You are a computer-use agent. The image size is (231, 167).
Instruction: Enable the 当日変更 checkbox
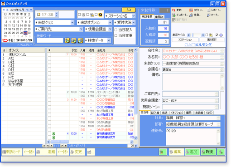pos(116,36)
